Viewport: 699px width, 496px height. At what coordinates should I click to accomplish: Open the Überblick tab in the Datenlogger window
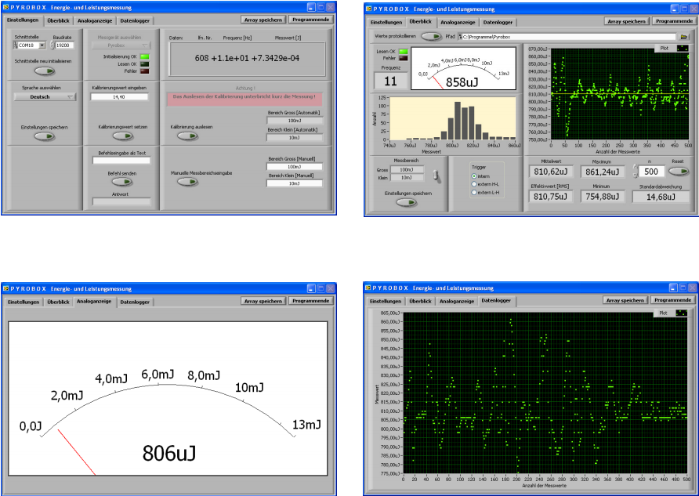420,301
